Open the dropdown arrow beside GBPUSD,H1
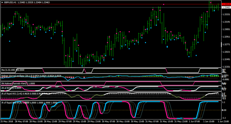The height and width of the screenshot is (124, 231). coord(2,2)
